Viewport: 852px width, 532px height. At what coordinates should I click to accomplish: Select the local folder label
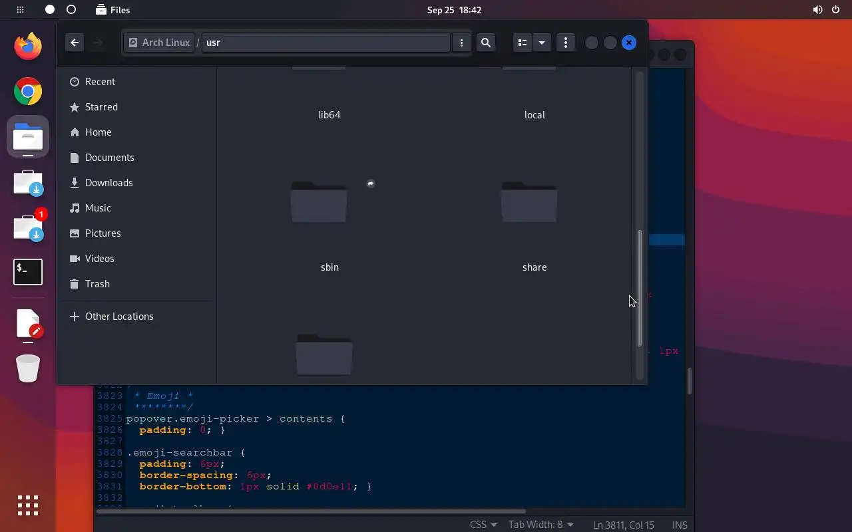coord(534,115)
